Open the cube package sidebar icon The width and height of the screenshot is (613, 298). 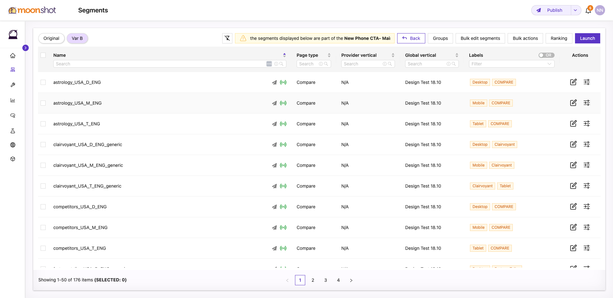pos(13,159)
